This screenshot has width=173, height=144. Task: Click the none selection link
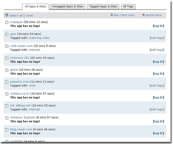pos(29,15)
